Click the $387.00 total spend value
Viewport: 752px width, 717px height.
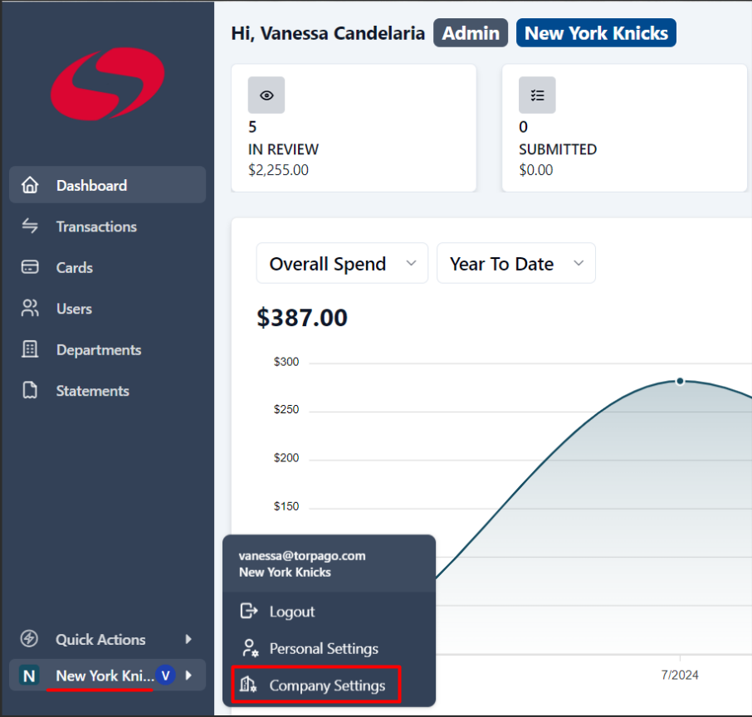302,318
